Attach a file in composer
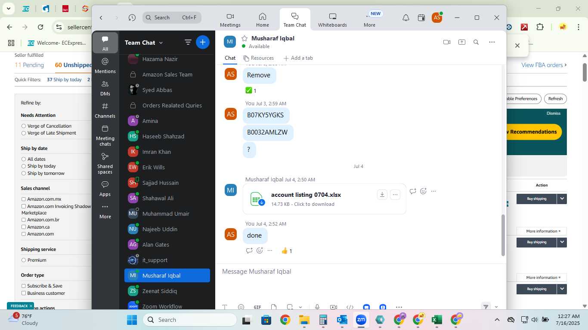The width and height of the screenshot is (588, 330). click(x=274, y=307)
